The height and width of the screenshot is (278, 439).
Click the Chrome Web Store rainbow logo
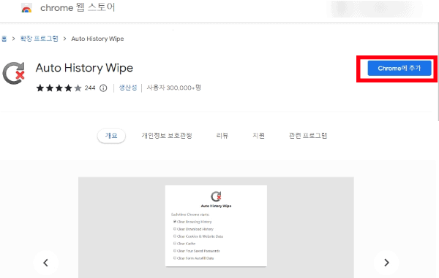26,8
